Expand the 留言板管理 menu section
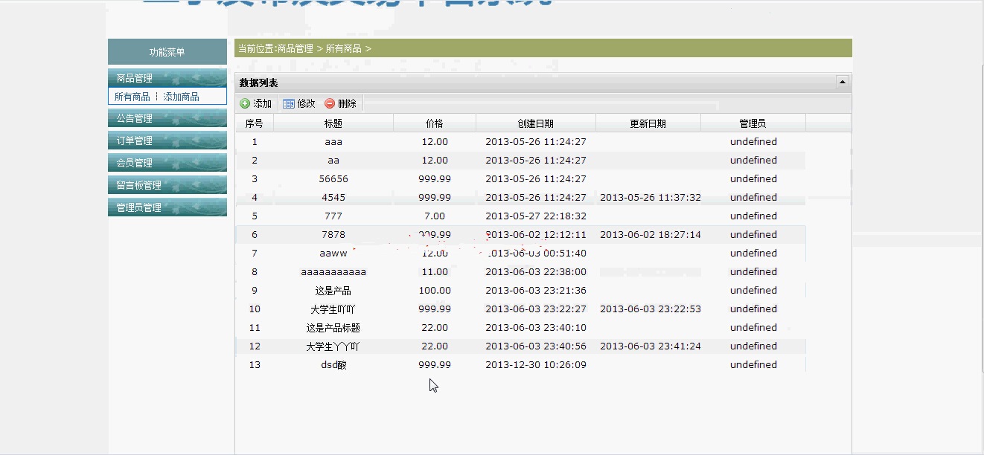 [167, 185]
